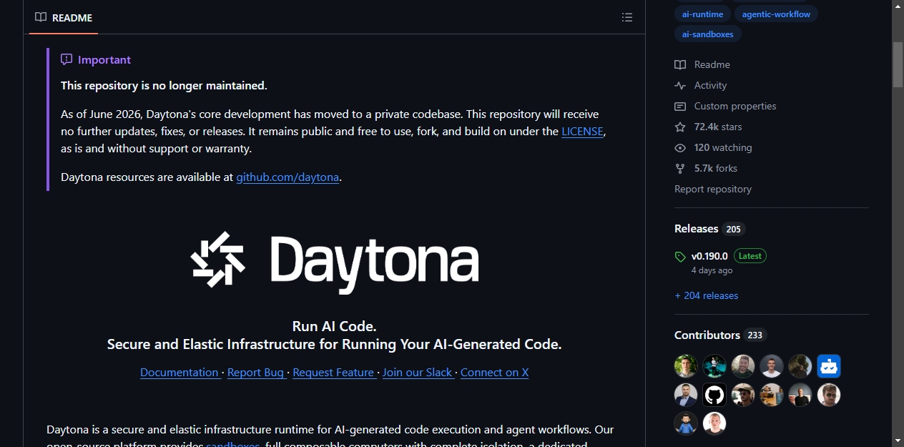
Task: Click the agentic-workflow topic tag
Action: coord(776,14)
